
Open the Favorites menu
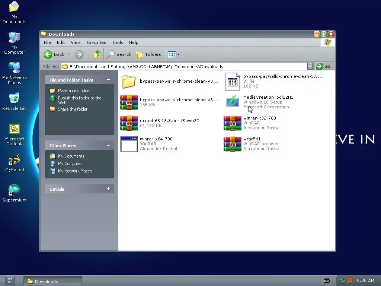pos(96,42)
